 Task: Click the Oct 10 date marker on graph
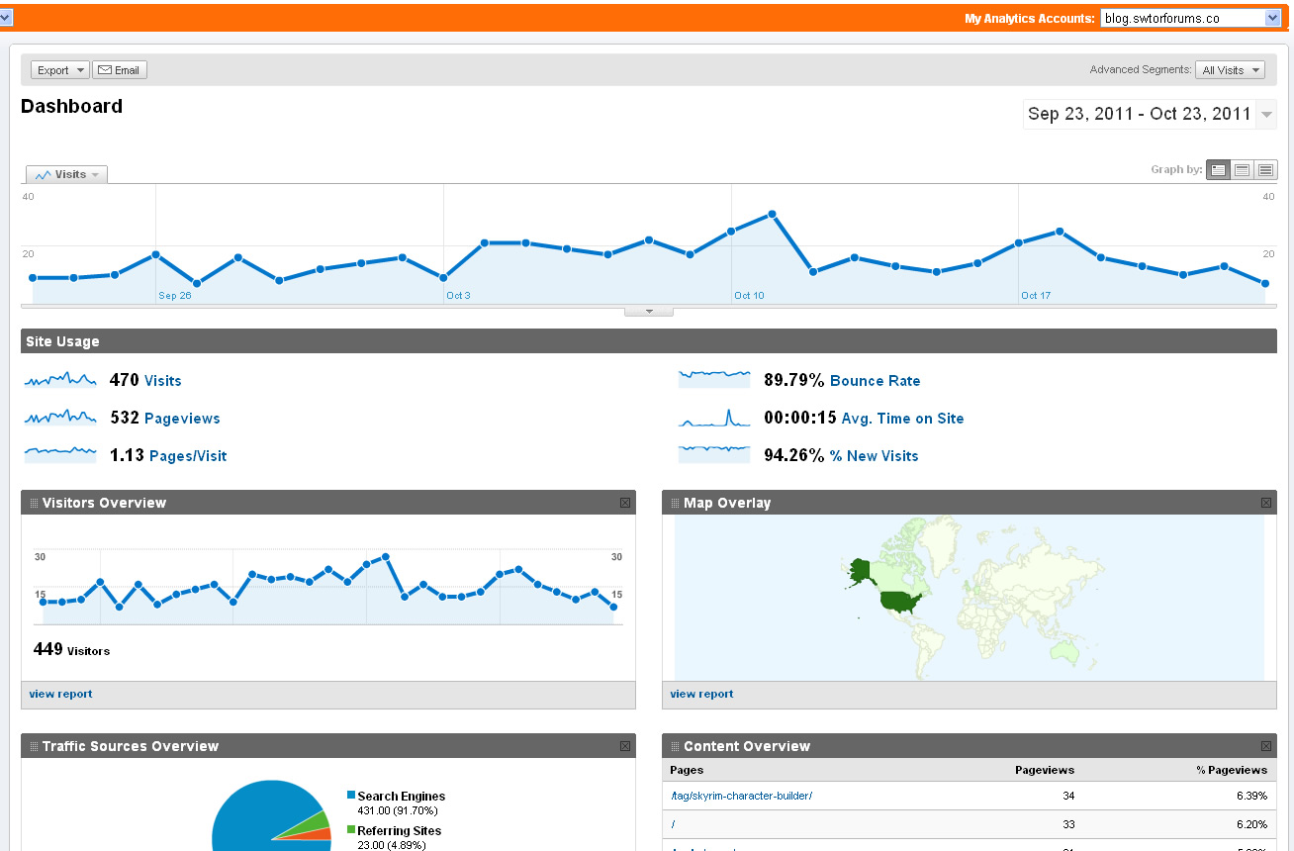[x=749, y=296]
